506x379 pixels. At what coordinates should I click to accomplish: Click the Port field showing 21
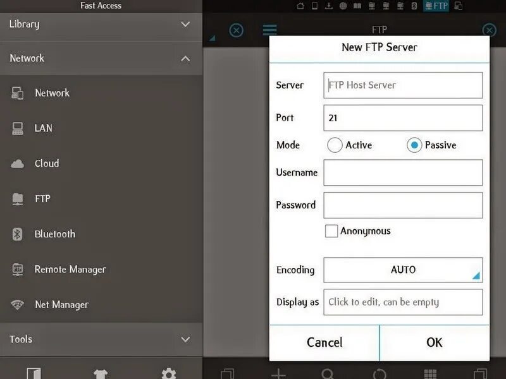pyautogui.click(x=403, y=117)
